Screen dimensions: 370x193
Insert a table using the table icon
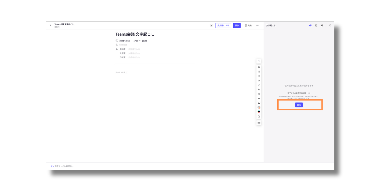point(259,107)
